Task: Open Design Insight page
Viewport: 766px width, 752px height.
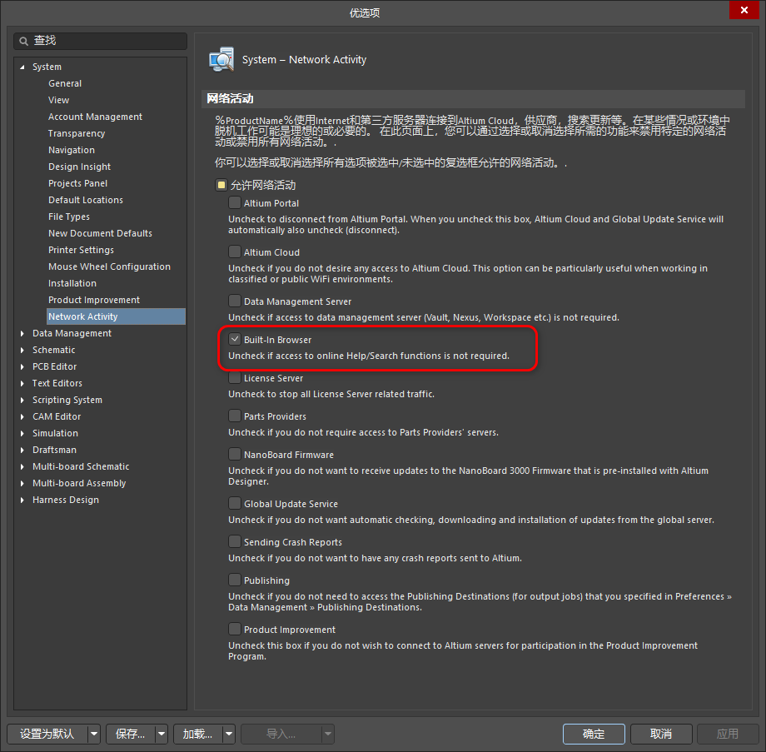Action: [x=80, y=167]
